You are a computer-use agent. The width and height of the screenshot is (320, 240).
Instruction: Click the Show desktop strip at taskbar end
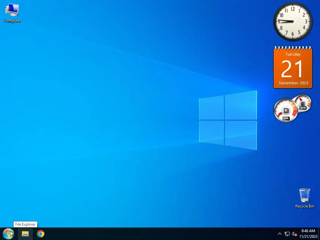click(319, 234)
